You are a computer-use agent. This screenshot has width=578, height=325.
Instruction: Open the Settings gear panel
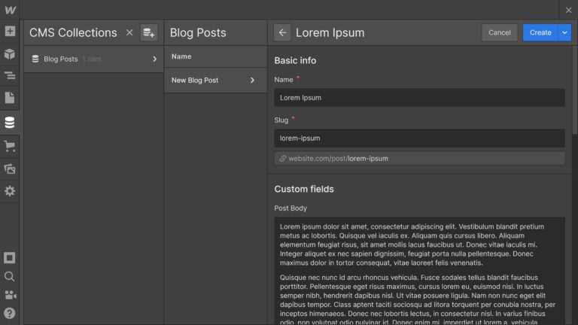click(10, 191)
